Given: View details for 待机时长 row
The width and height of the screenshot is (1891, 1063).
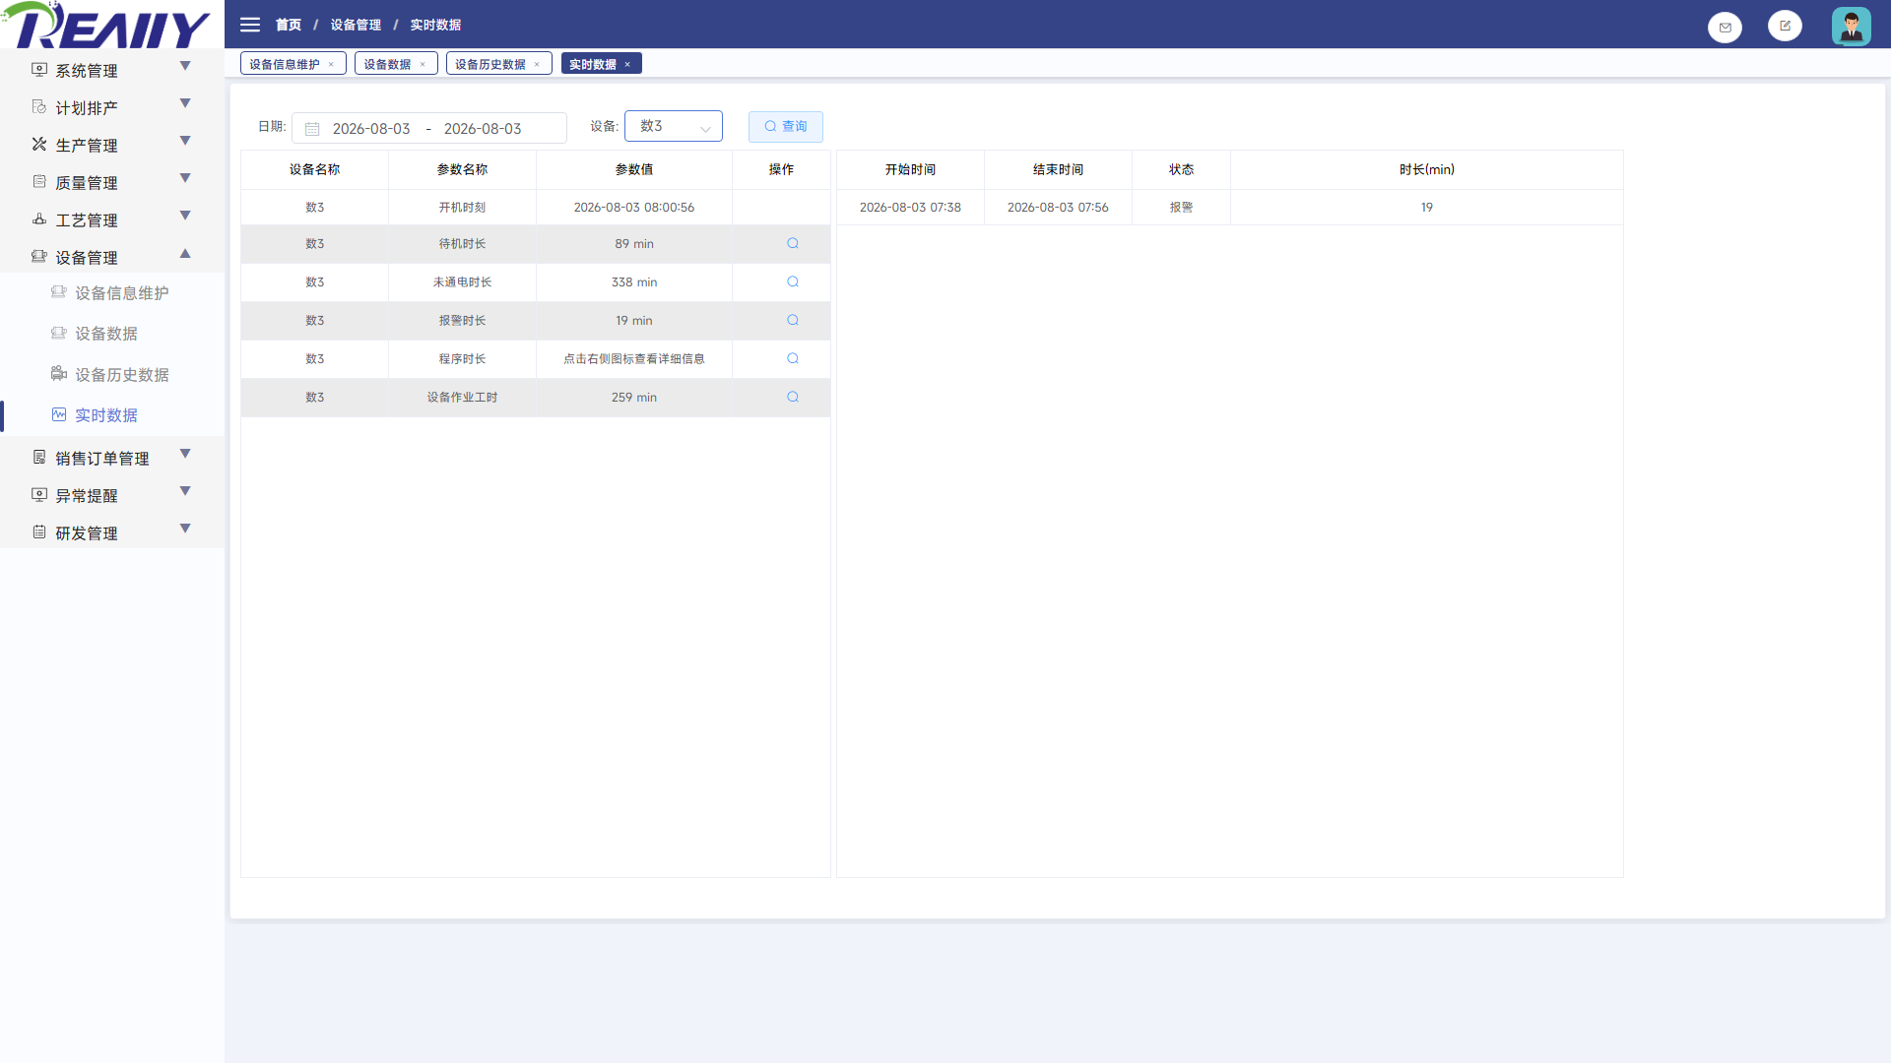Looking at the screenshot, I should pyautogui.click(x=793, y=243).
